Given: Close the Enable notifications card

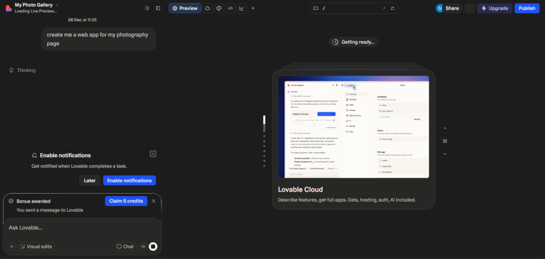Looking at the screenshot, I should tap(153, 154).
